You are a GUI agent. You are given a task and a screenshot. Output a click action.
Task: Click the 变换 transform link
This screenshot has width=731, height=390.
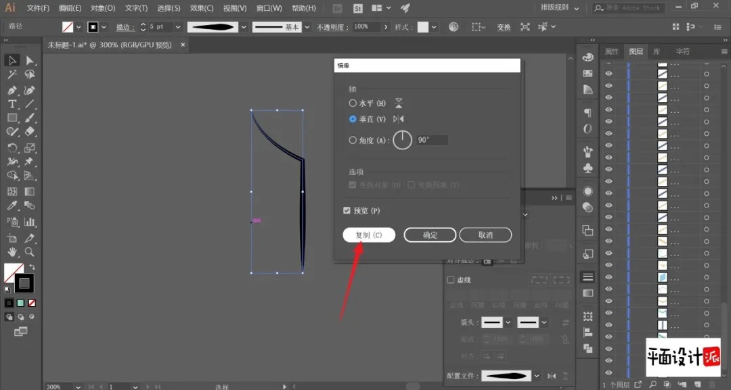tap(504, 27)
